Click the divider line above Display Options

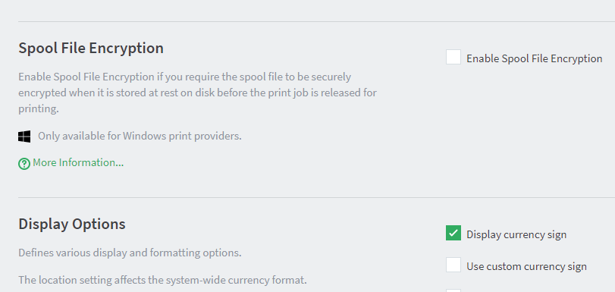[x=316, y=197]
